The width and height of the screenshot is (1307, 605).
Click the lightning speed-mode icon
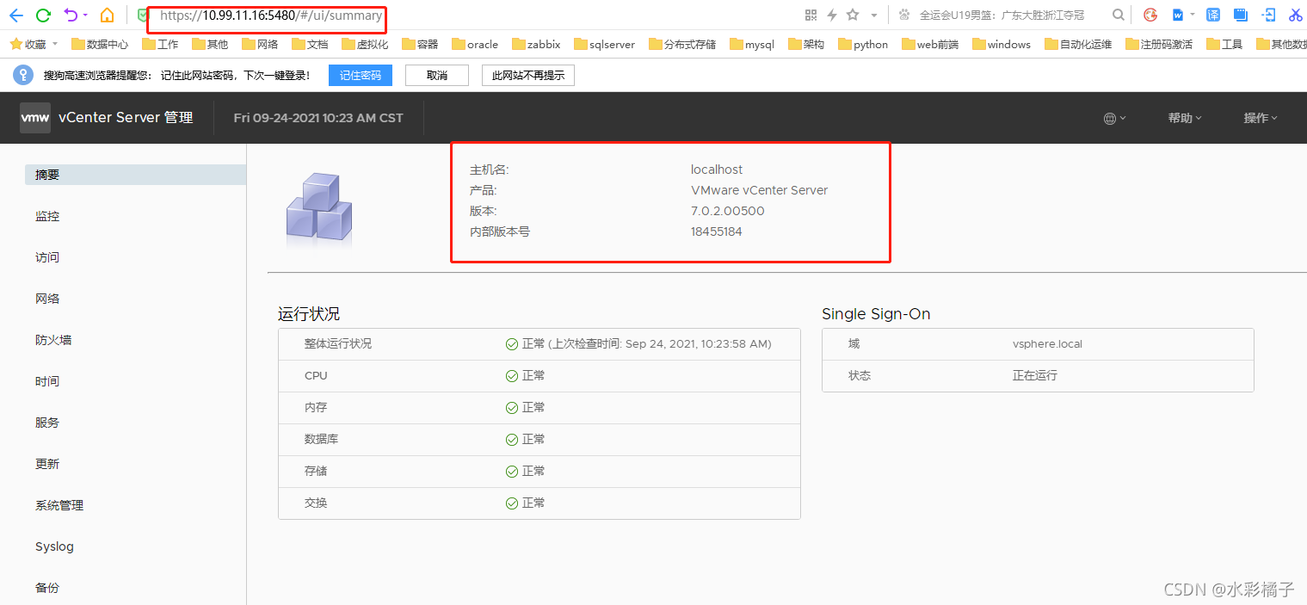pos(832,15)
